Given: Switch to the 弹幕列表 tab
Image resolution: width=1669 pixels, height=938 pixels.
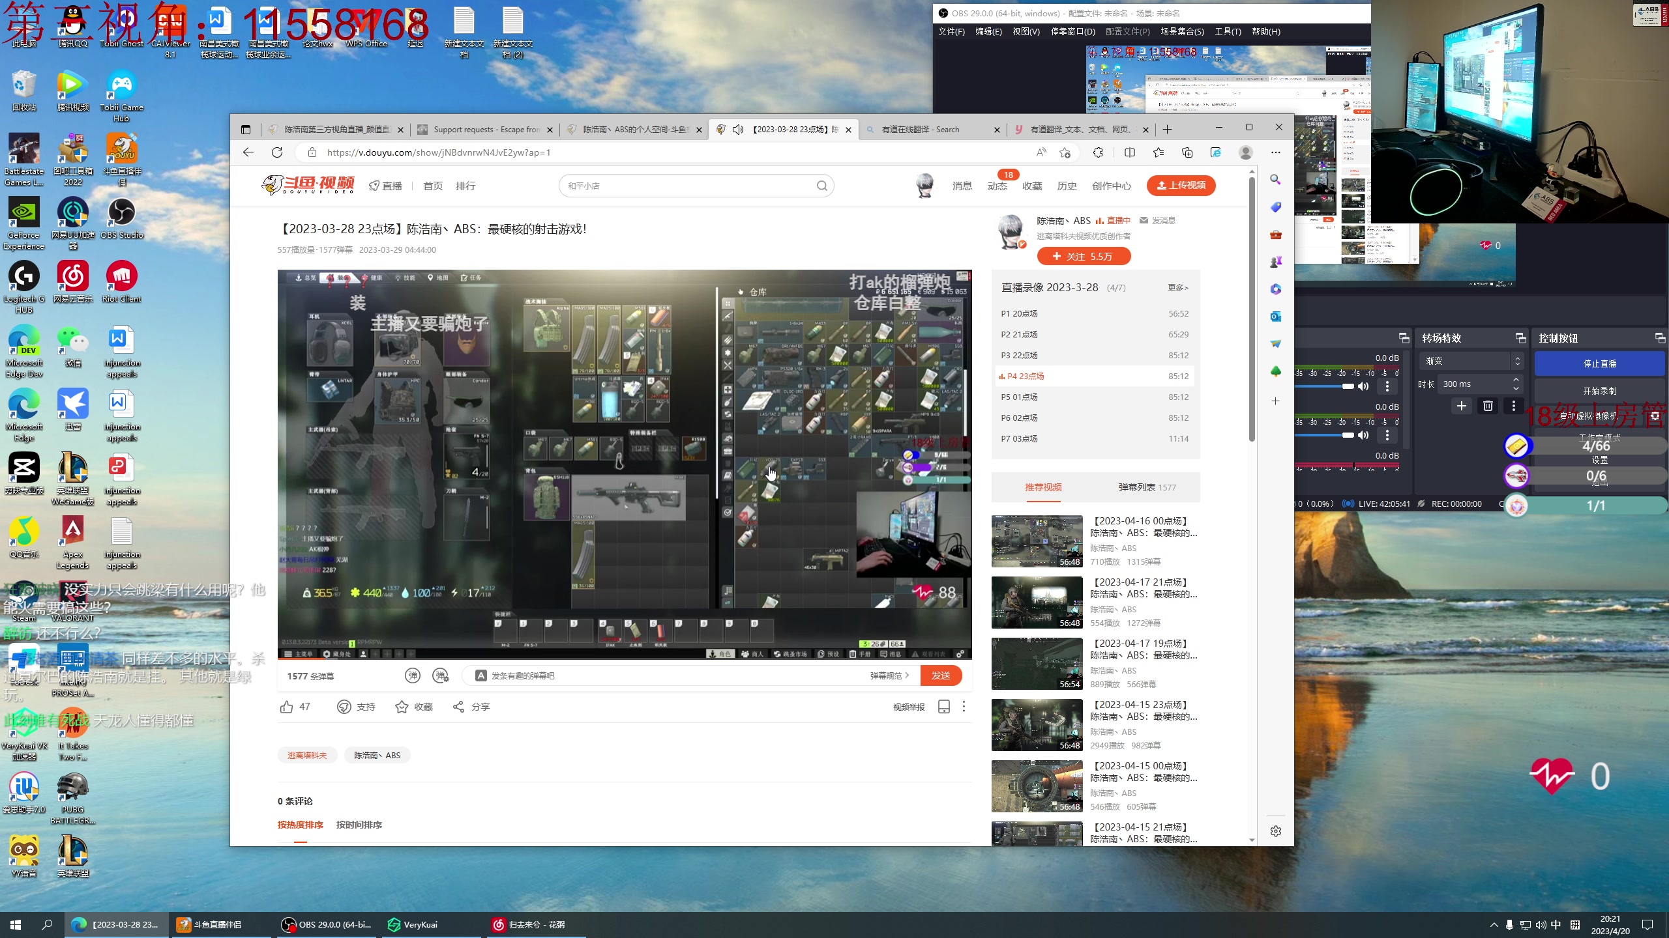Looking at the screenshot, I should coord(1147,487).
